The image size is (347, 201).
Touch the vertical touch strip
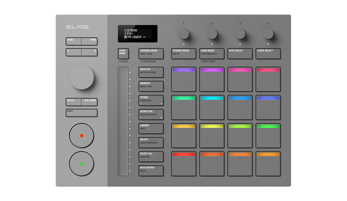(x=123, y=121)
